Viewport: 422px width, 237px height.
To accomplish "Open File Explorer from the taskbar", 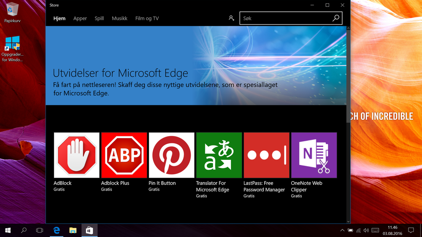I will click(x=73, y=230).
